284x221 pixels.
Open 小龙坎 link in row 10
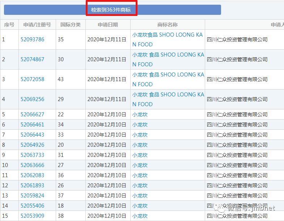(x=140, y=166)
